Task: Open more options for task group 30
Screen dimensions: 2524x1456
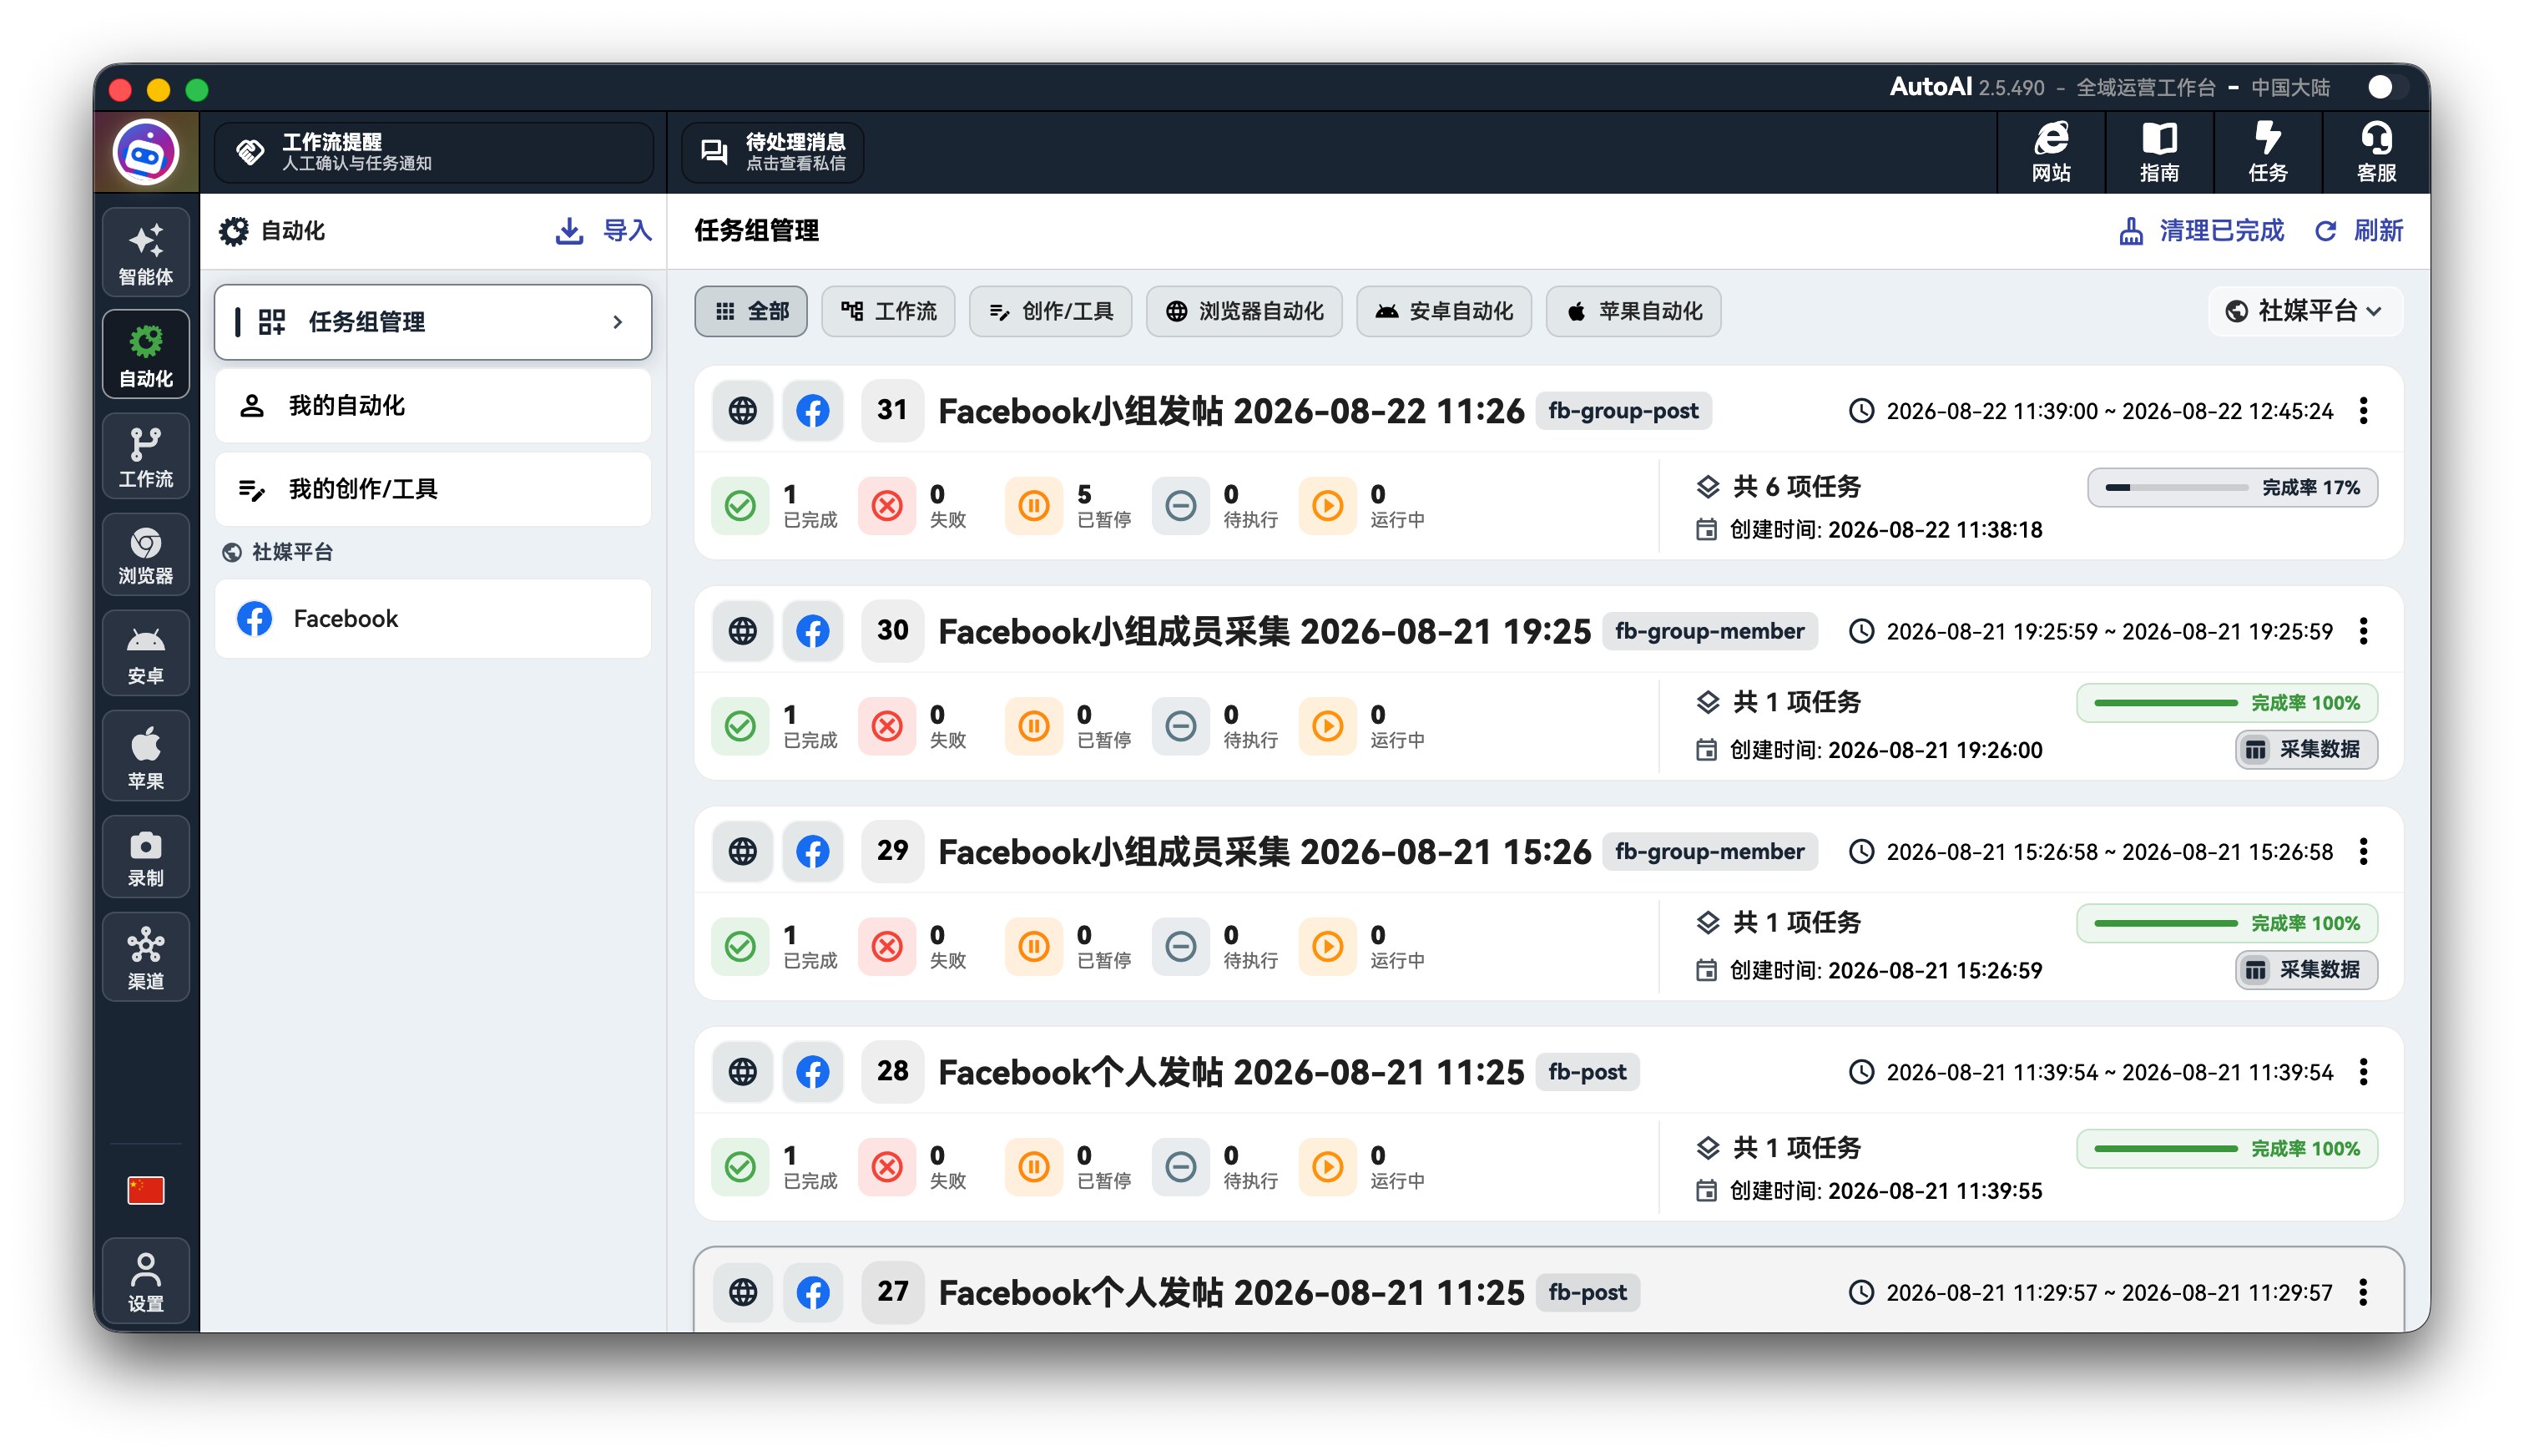Action: pyautogui.click(x=2363, y=631)
